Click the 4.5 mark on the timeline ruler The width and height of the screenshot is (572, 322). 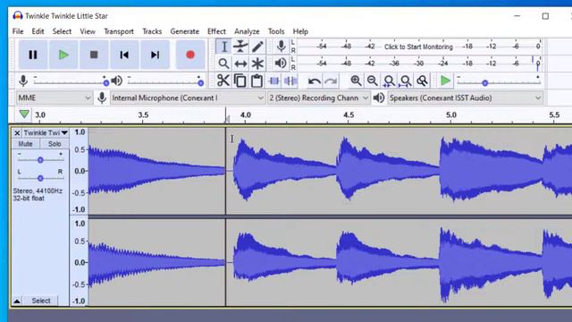click(x=349, y=114)
